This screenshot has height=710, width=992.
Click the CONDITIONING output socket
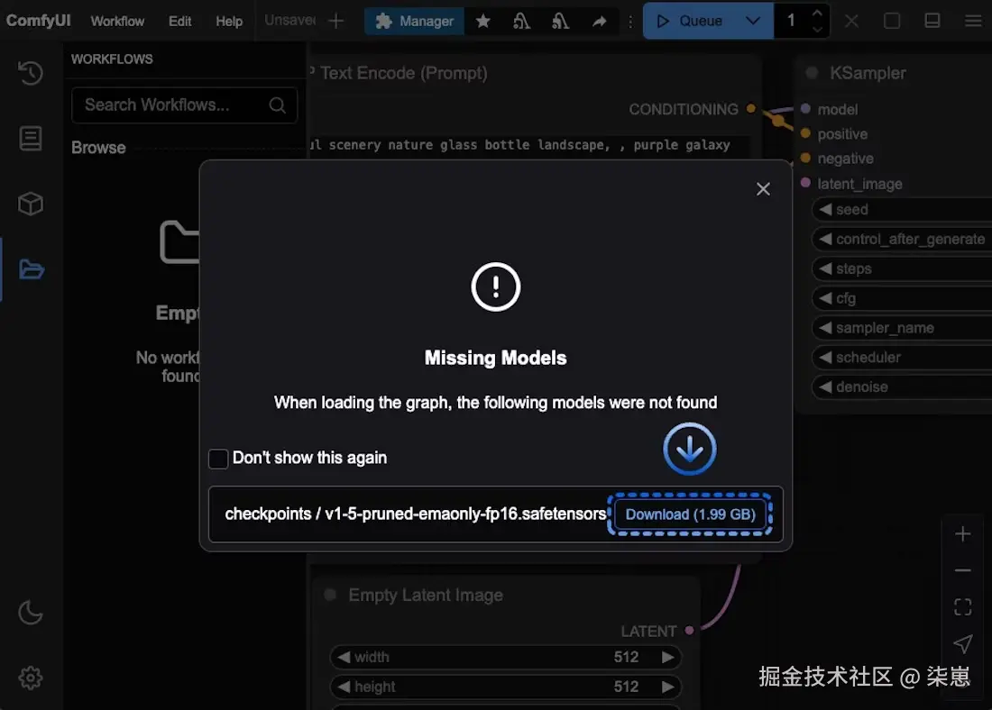(751, 108)
